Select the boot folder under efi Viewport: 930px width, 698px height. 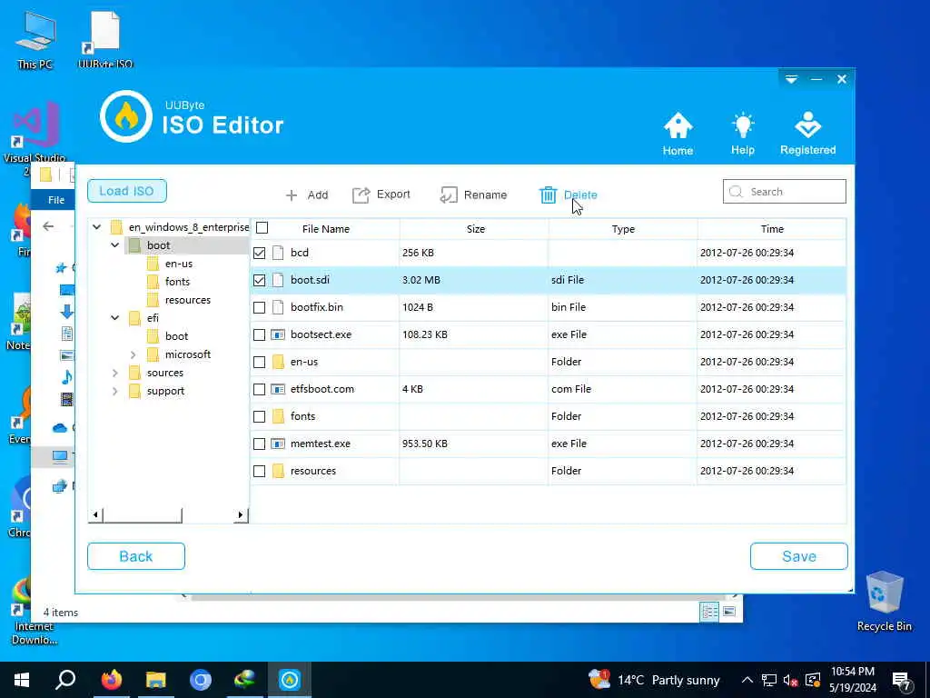tap(176, 336)
